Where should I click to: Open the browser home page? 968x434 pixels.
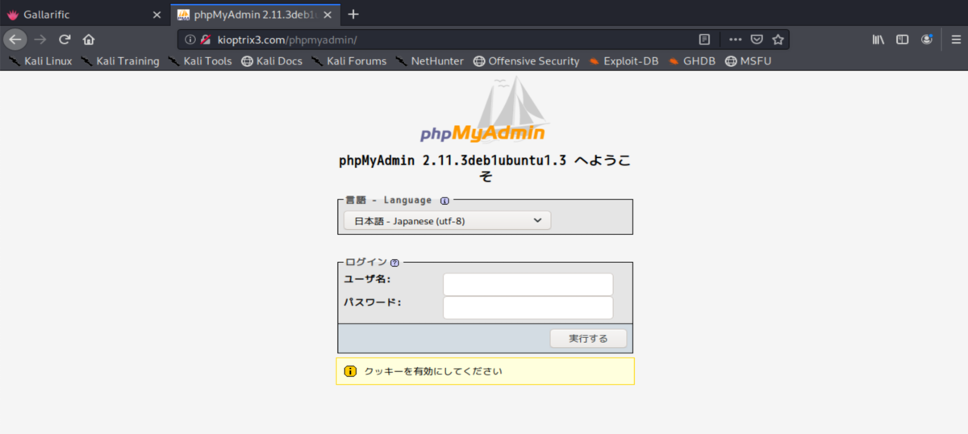pyautogui.click(x=89, y=39)
